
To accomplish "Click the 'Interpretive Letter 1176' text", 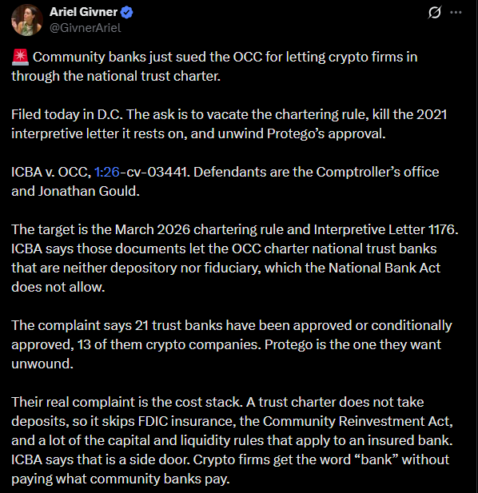I will pyautogui.click(x=384, y=229).
